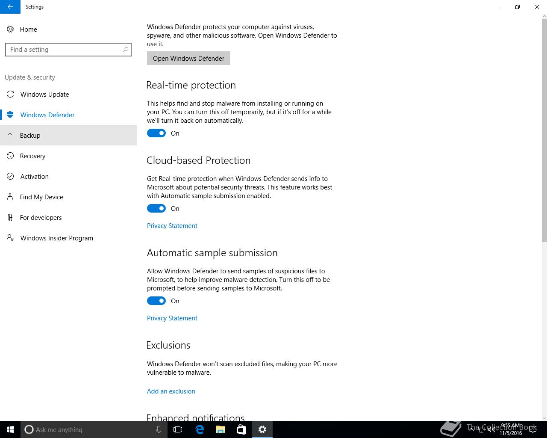Open the For developers page
Screen dimensions: 547x438
[68, 217]
